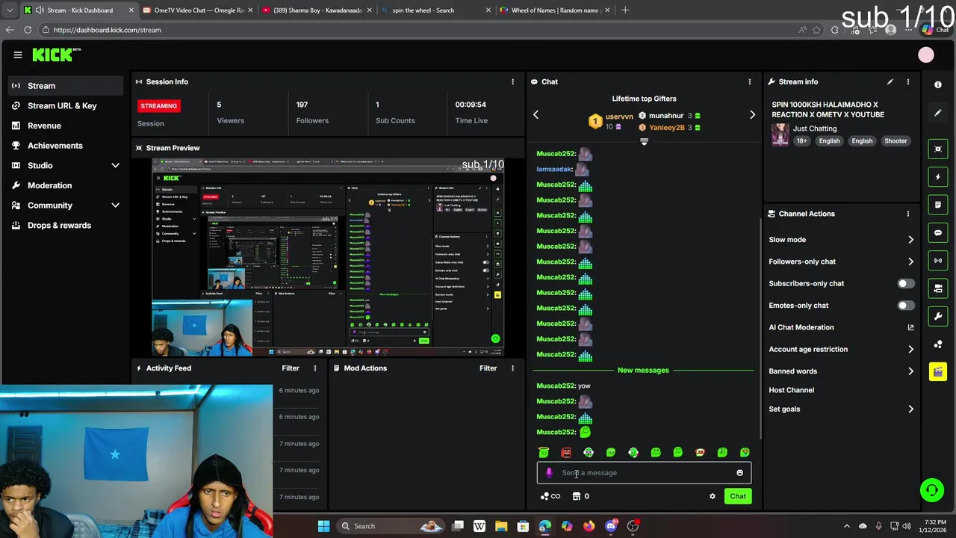Click purple microphone icon in message box
This screenshot has width=956, height=538.
(x=549, y=473)
